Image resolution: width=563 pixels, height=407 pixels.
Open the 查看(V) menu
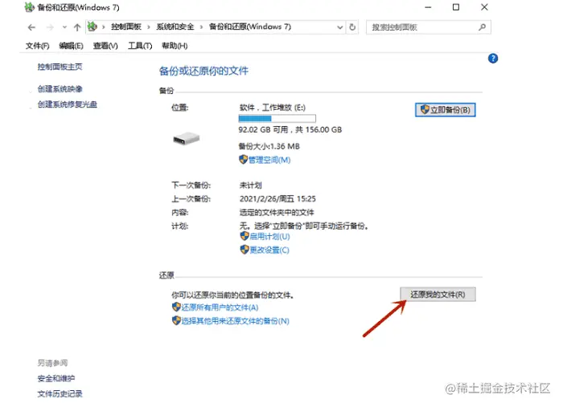105,46
